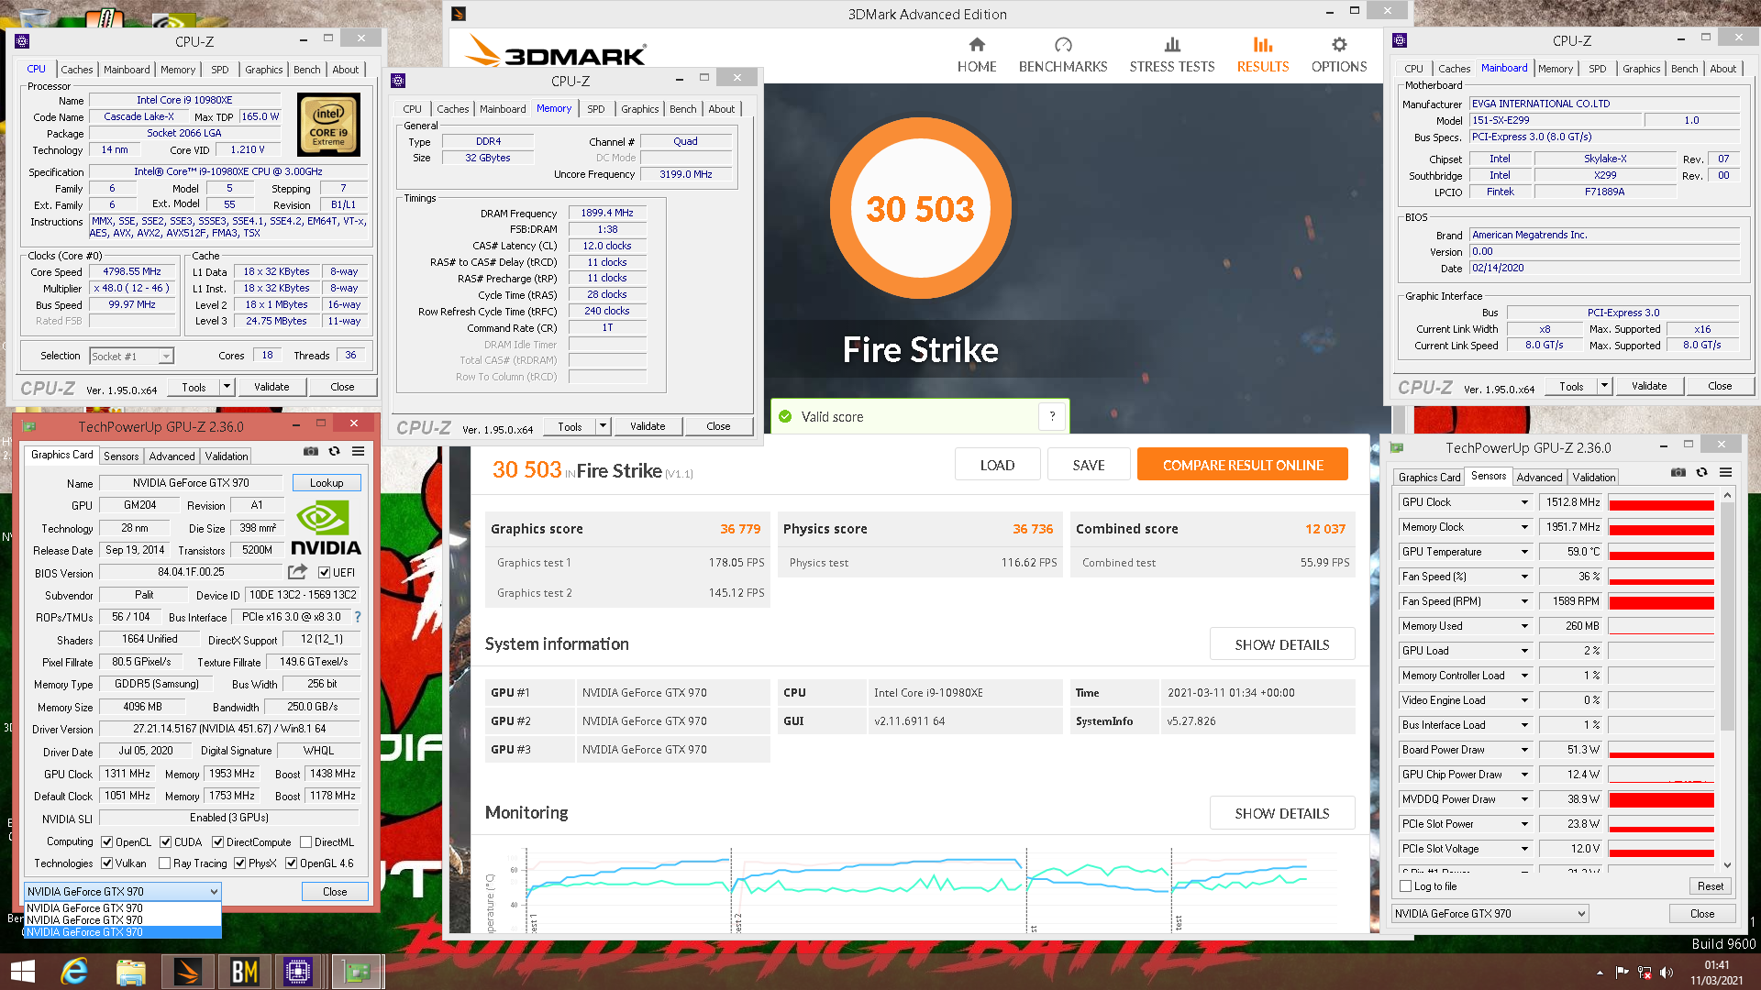The image size is (1761, 990).
Task: Switch to CPU-Z taskbar icon
Action: click(299, 972)
